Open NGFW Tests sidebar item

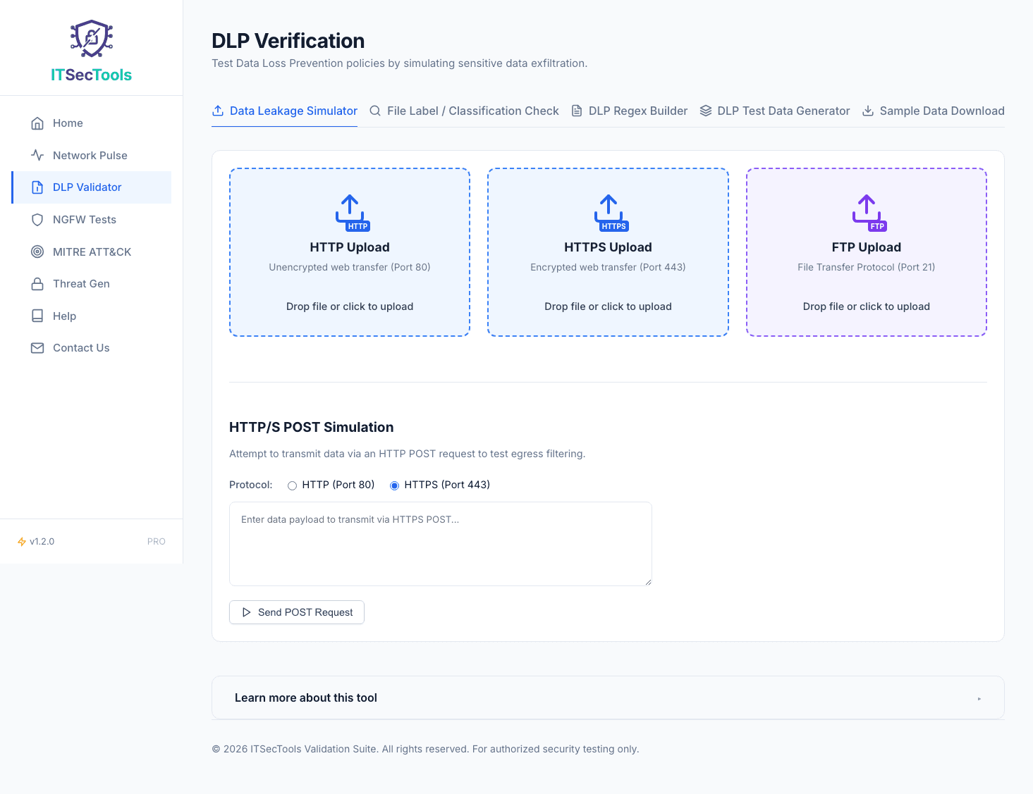[x=92, y=220]
